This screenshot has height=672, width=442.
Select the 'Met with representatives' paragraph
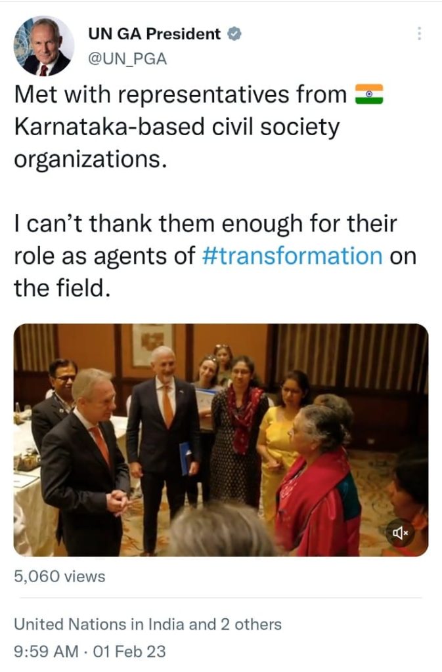[x=198, y=127]
